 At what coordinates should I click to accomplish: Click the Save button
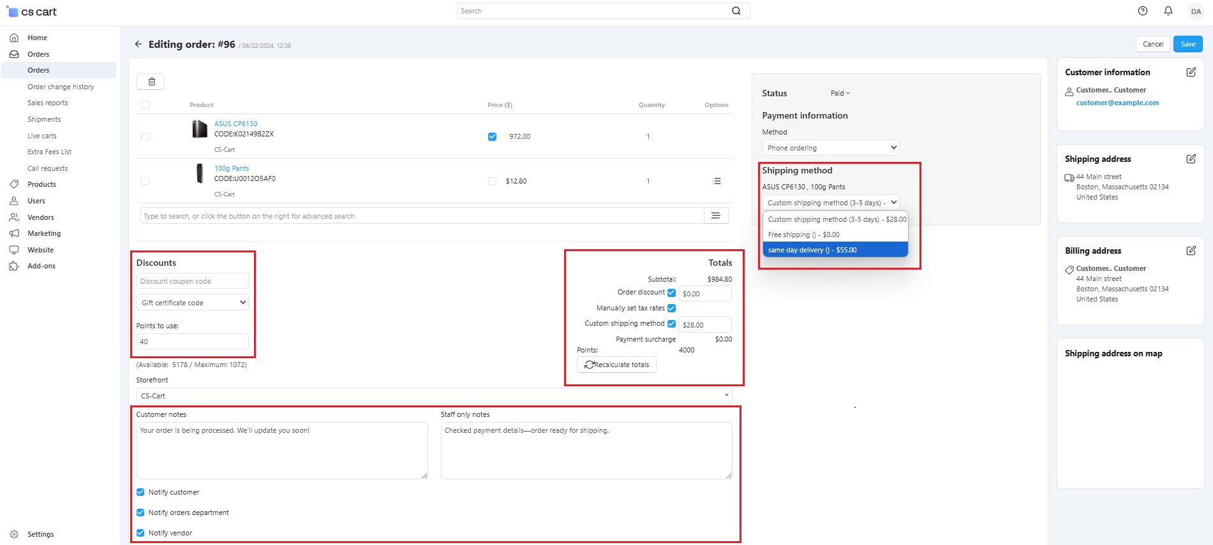pyautogui.click(x=1187, y=44)
